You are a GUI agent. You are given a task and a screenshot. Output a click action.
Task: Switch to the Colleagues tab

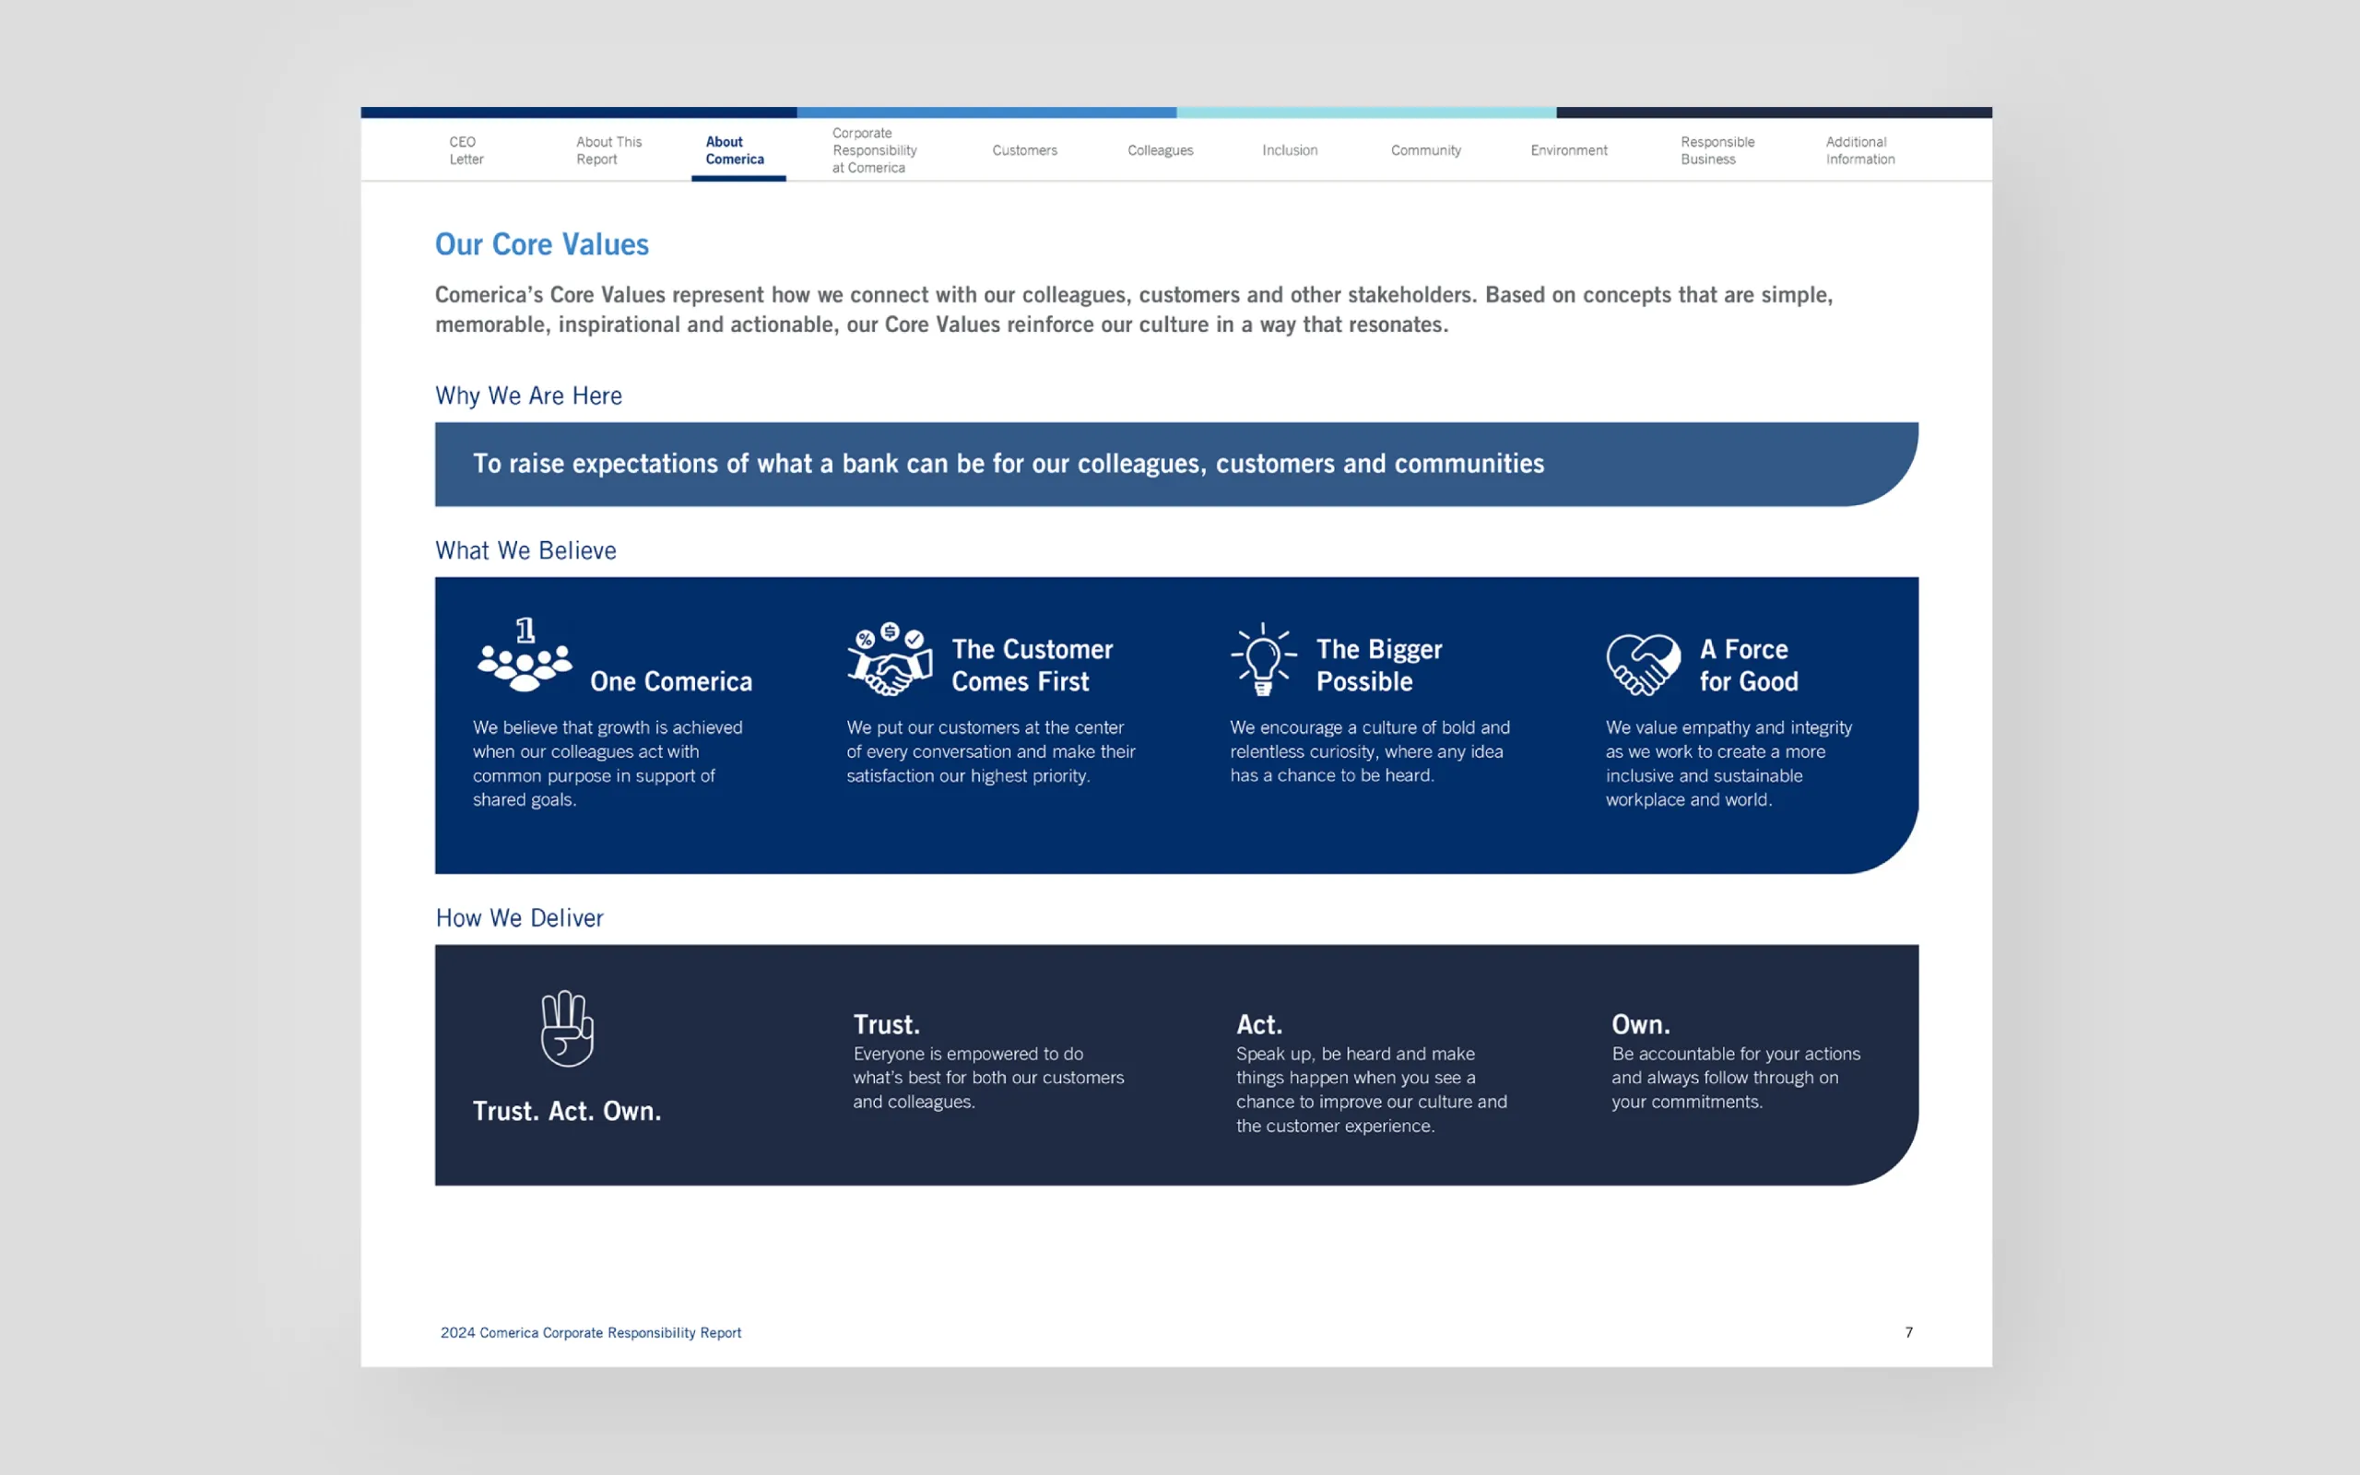point(1160,150)
